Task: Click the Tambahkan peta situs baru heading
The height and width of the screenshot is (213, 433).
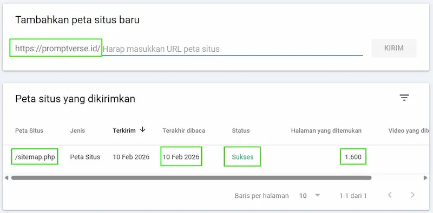Action: point(77,20)
